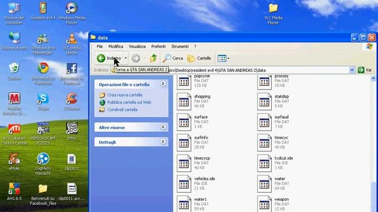Open the Strumenti menu
This screenshot has height=212, width=378.
[180, 47]
